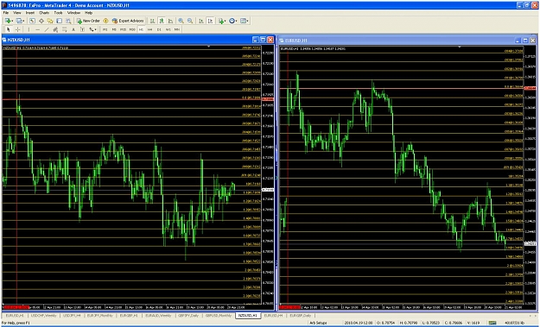Viewport: 540px width, 327px height.
Task: Select the H1 timeframe button
Action: pos(141,29)
